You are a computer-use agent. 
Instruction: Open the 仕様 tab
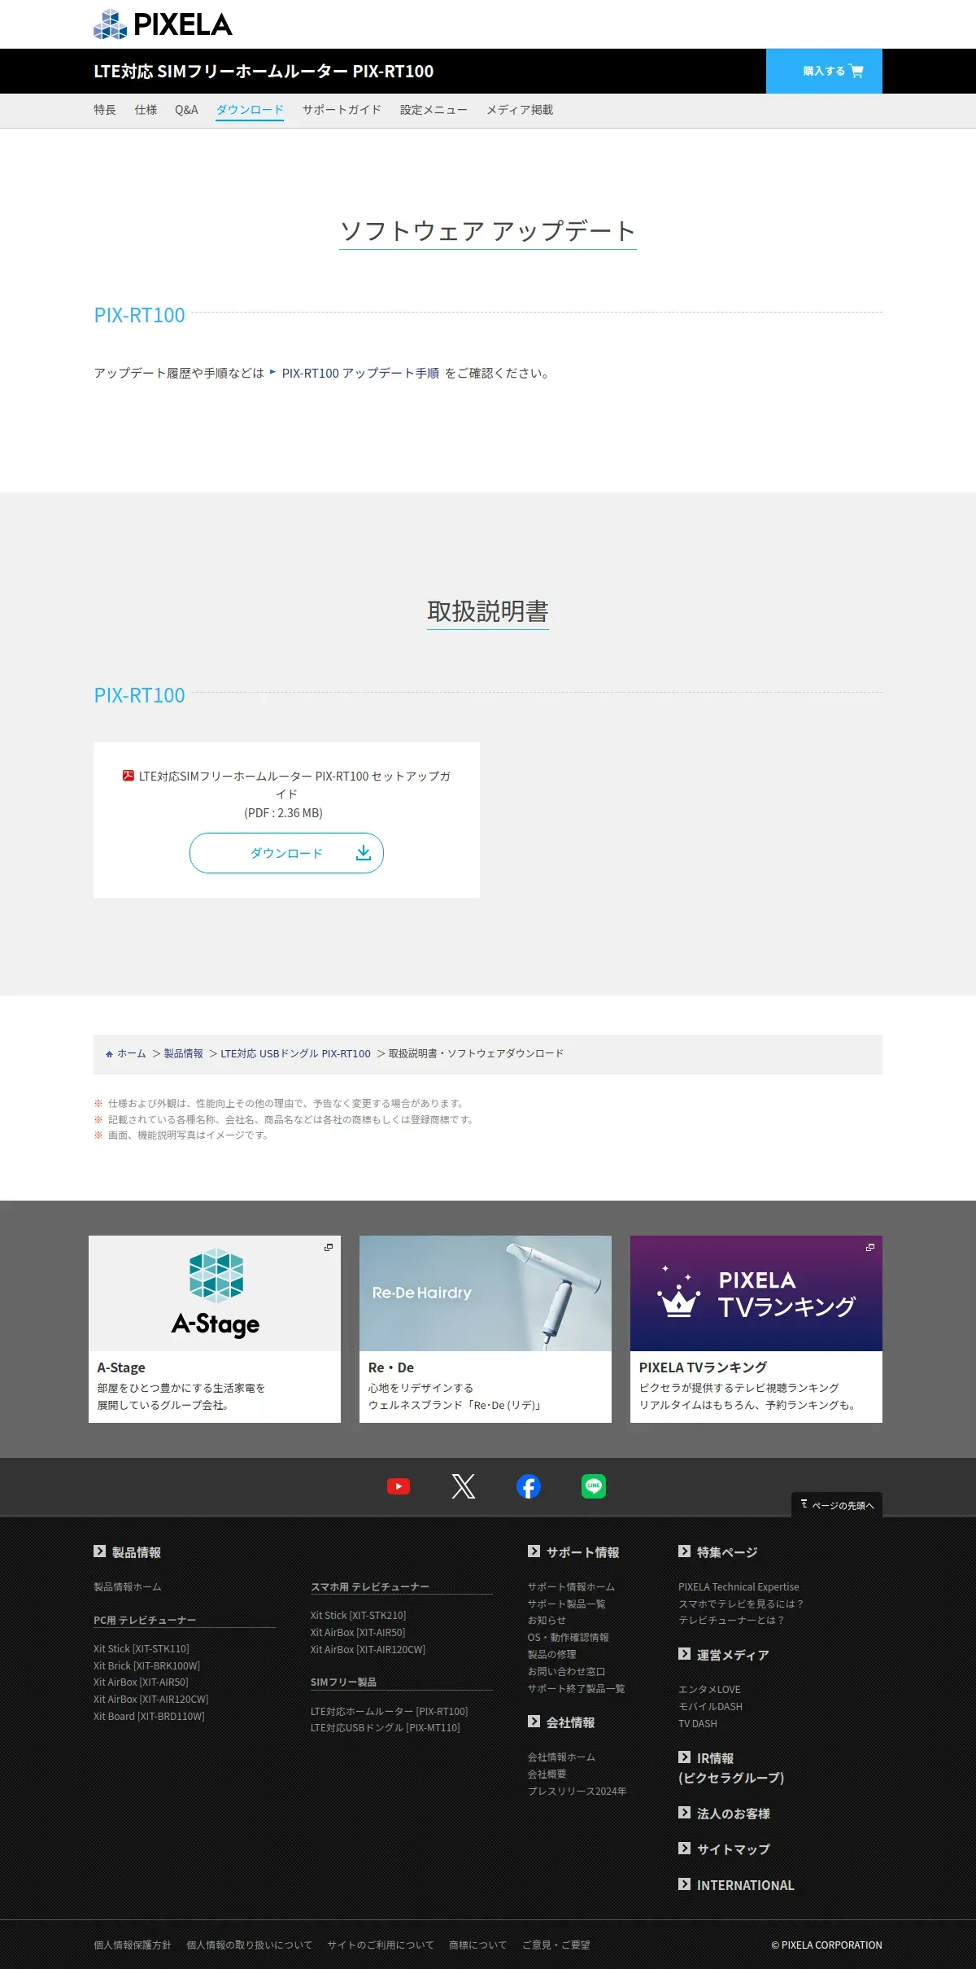(x=146, y=110)
